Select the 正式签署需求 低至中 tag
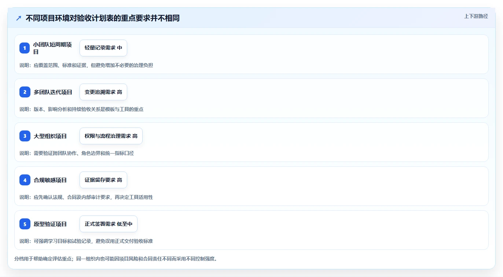Screen dimensions: 503x277 [x=109, y=224]
